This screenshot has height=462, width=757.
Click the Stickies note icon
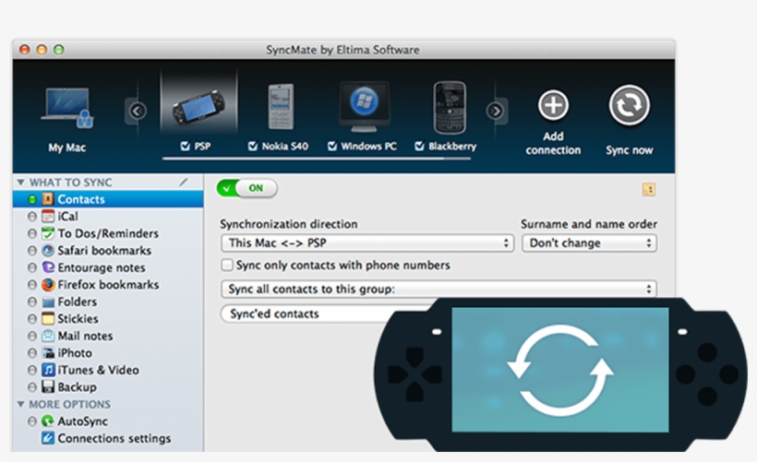click(x=48, y=319)
